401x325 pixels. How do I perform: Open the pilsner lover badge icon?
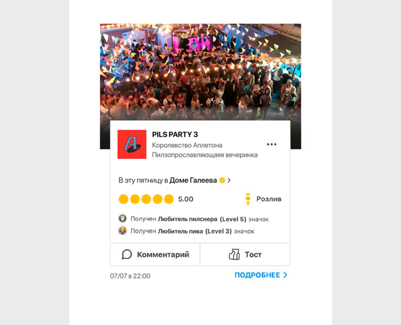click(x=122, y=219)
